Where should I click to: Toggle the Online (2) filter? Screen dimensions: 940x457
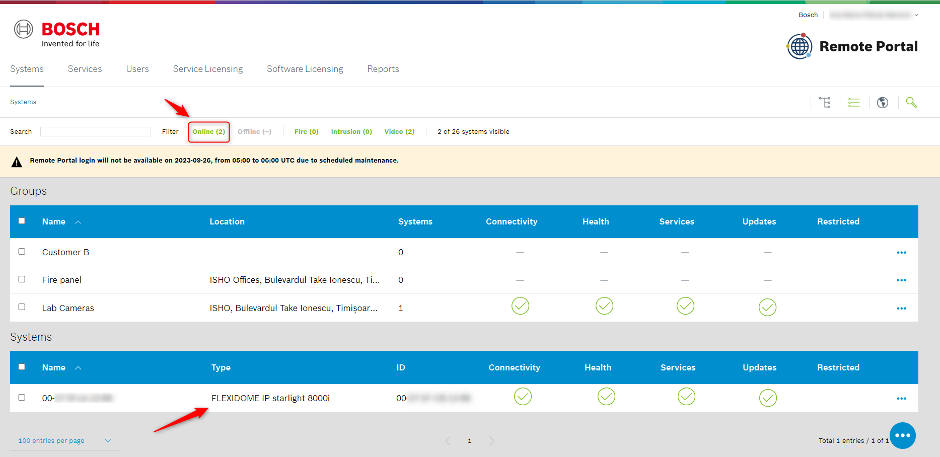click(x=208, y=132)
